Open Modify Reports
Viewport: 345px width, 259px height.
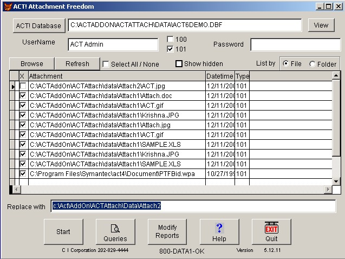pyautogui.click(x=167, y=232)
